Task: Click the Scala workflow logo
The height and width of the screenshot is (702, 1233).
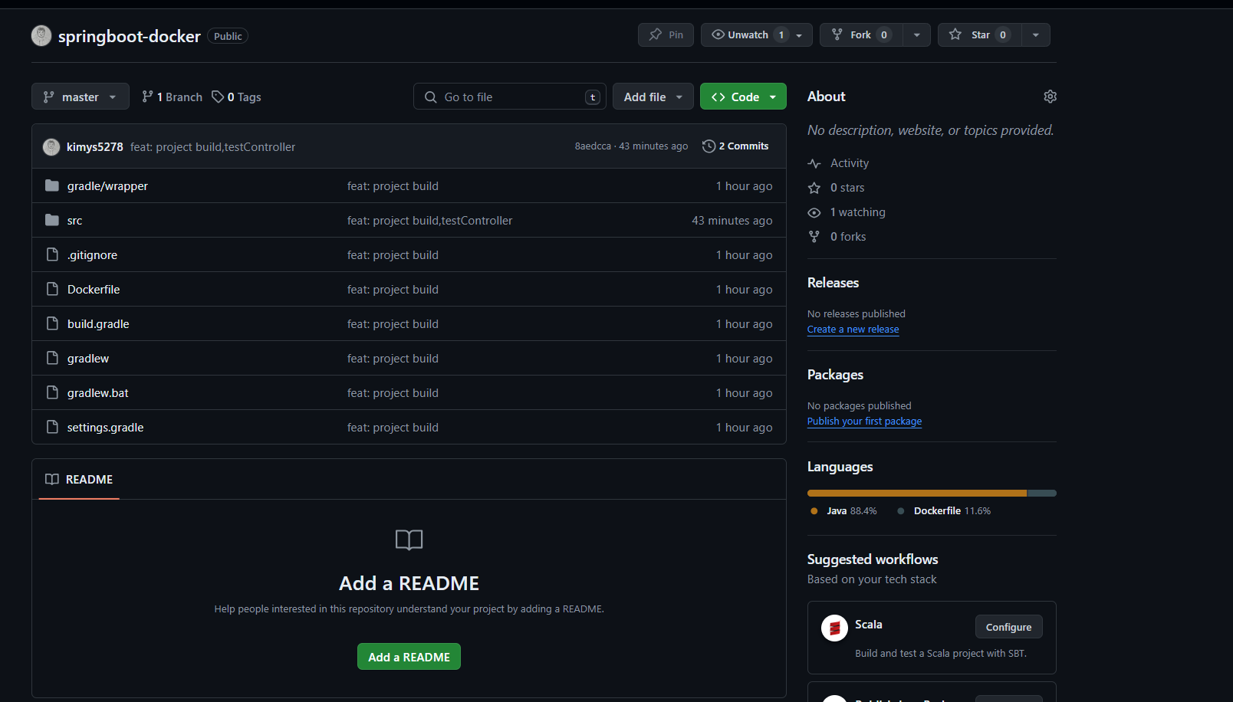Action: tap(834, 628)
